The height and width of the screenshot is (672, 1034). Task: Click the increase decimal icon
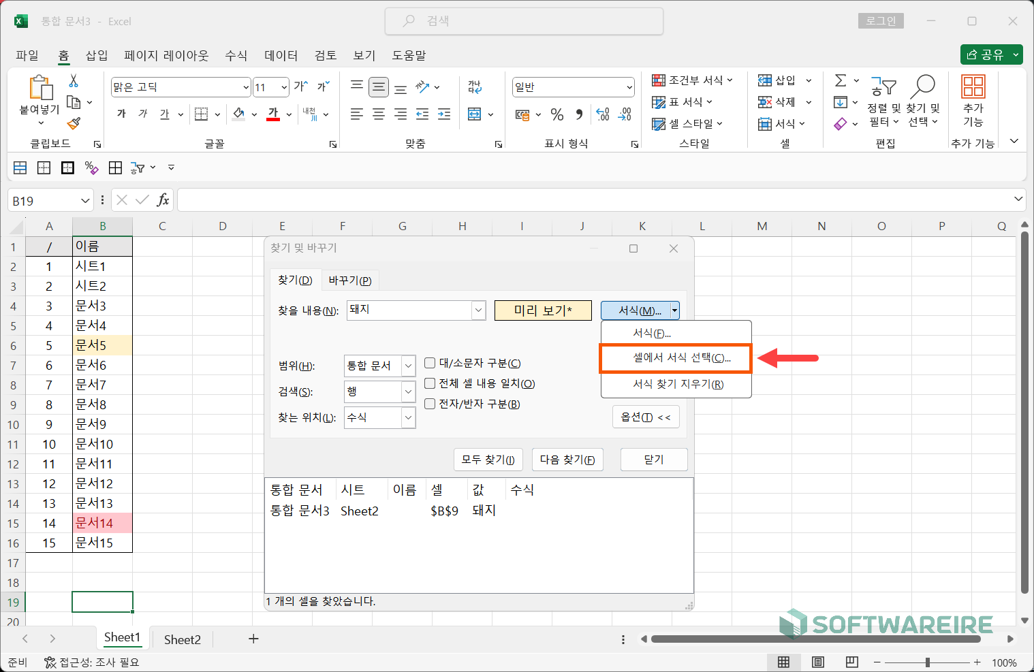[x=603, y=114]
